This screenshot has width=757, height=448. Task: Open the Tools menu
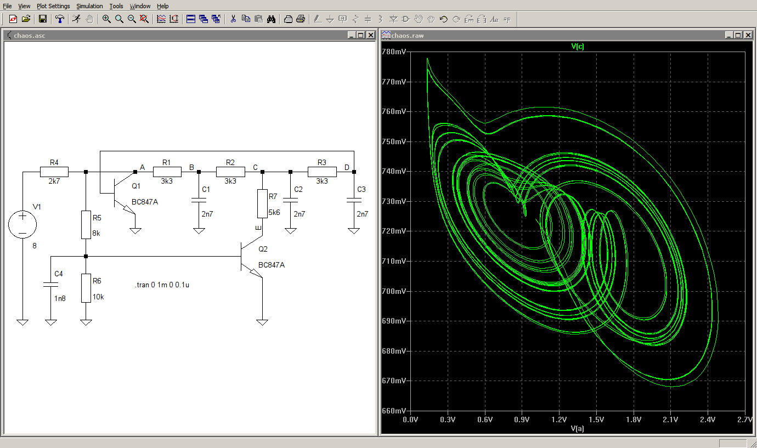click(116, 6)
